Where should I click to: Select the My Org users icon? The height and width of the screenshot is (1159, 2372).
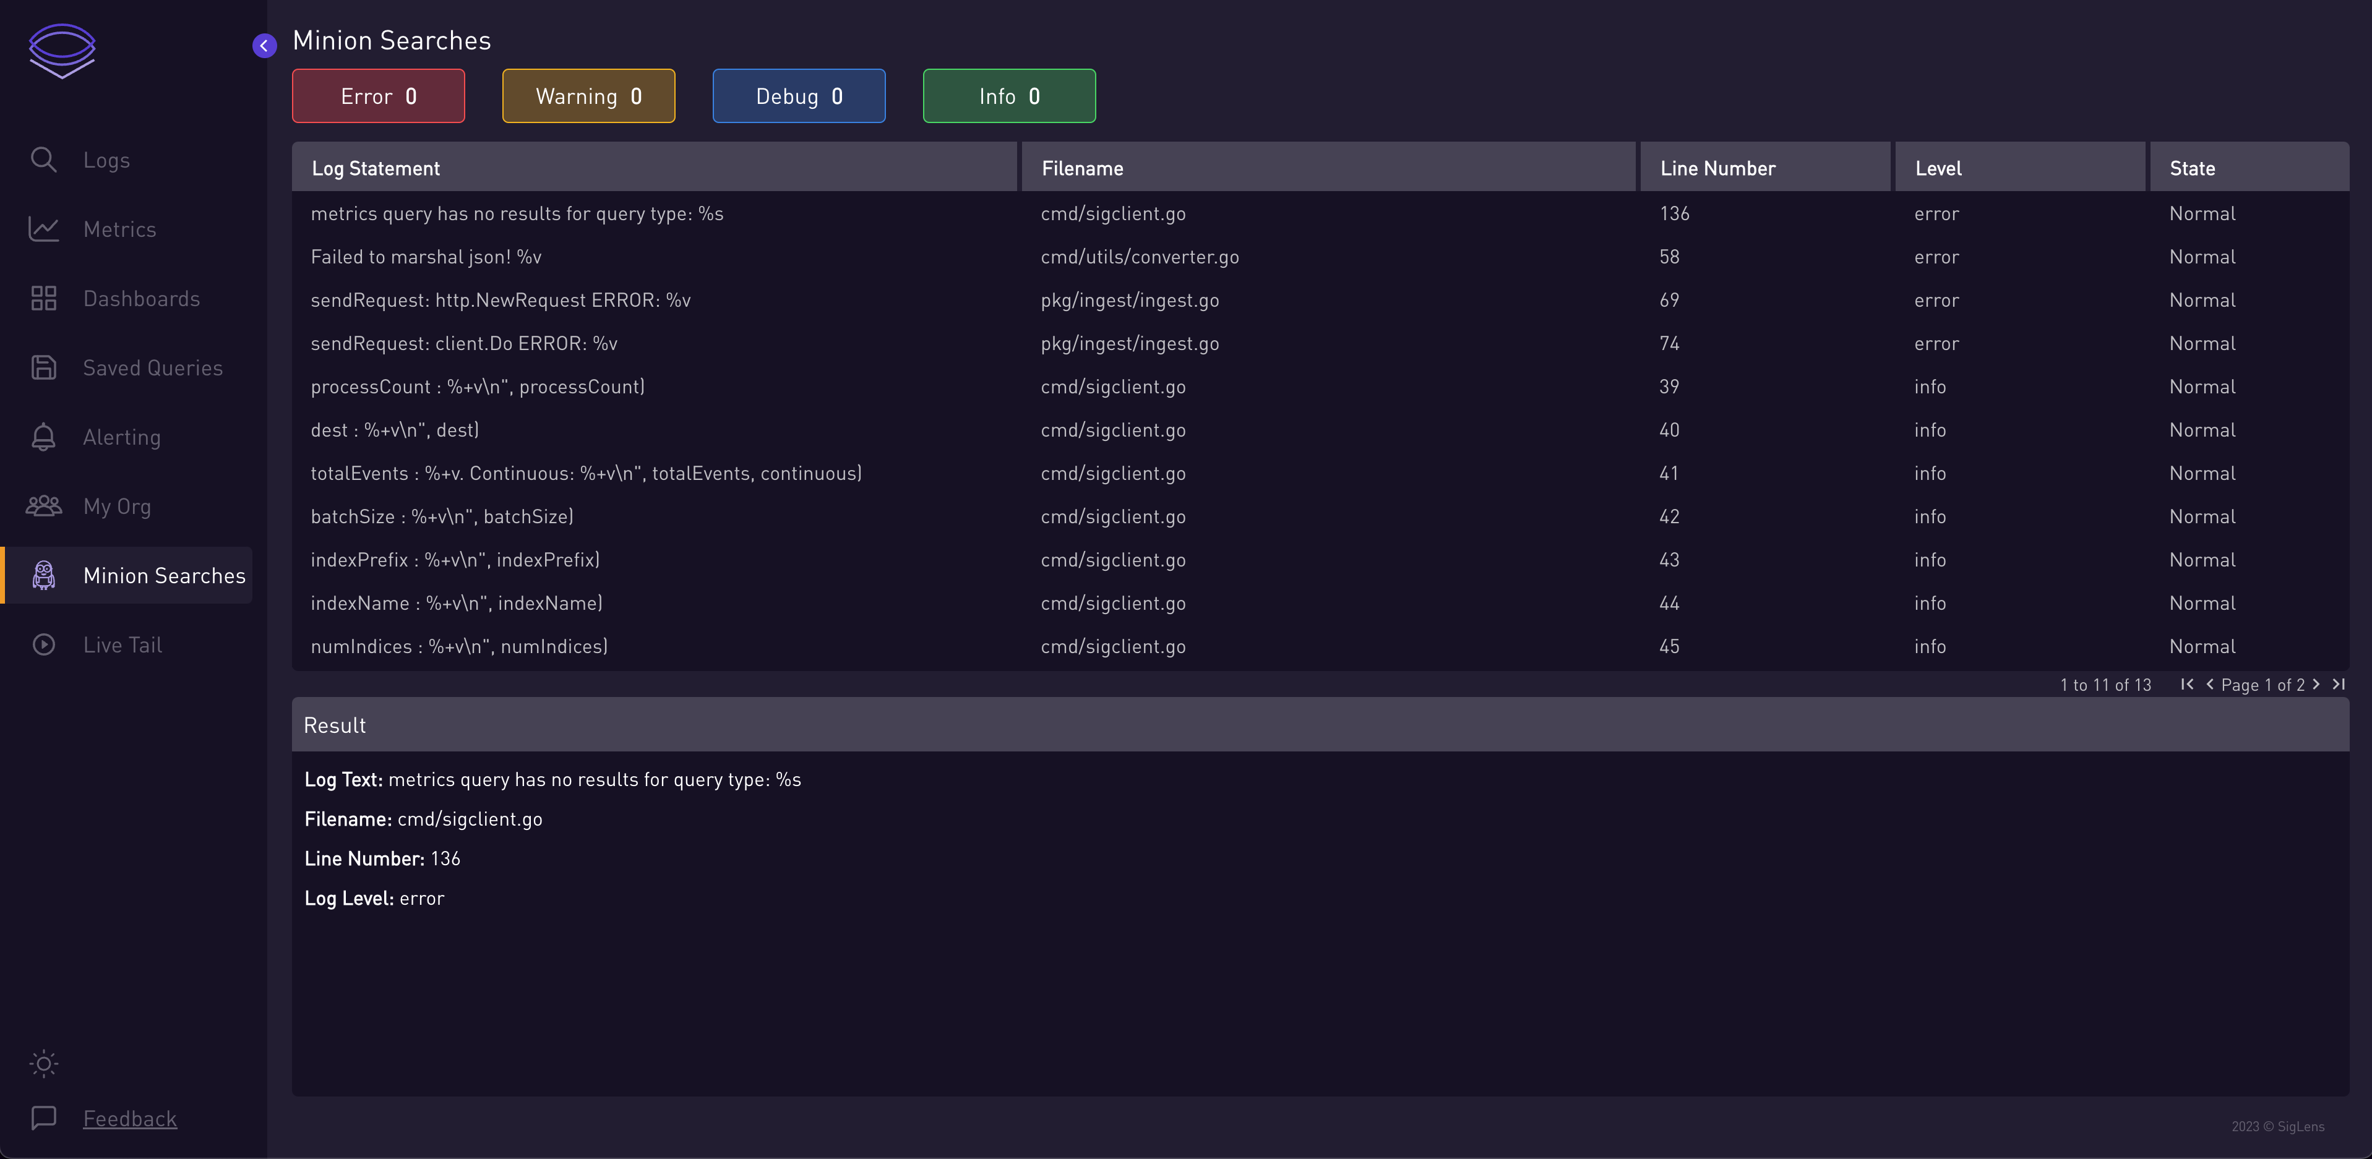click(44, 505)
